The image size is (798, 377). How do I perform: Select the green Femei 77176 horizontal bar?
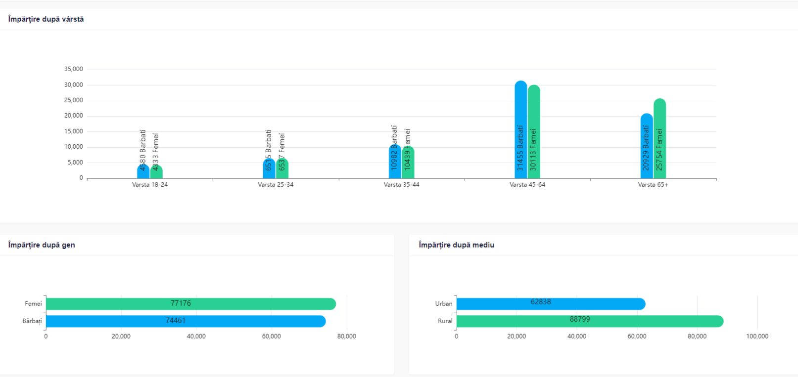tap(190, 304)
